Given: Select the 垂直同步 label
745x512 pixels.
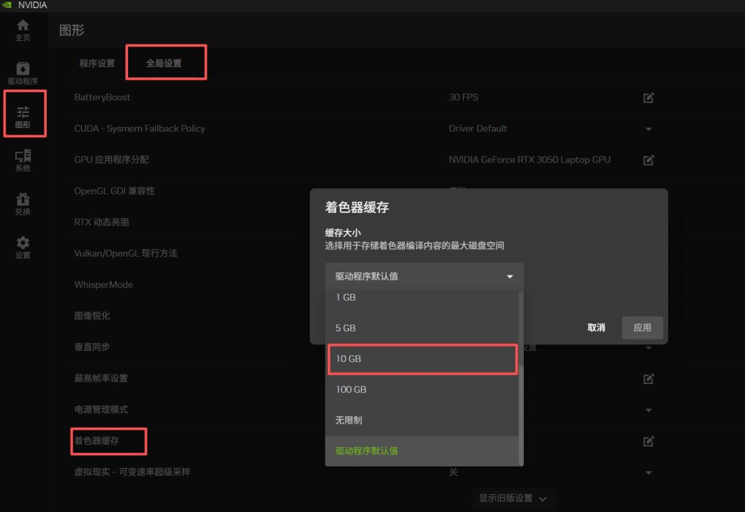Looking at the screenshot, I should tap(92, 347).
